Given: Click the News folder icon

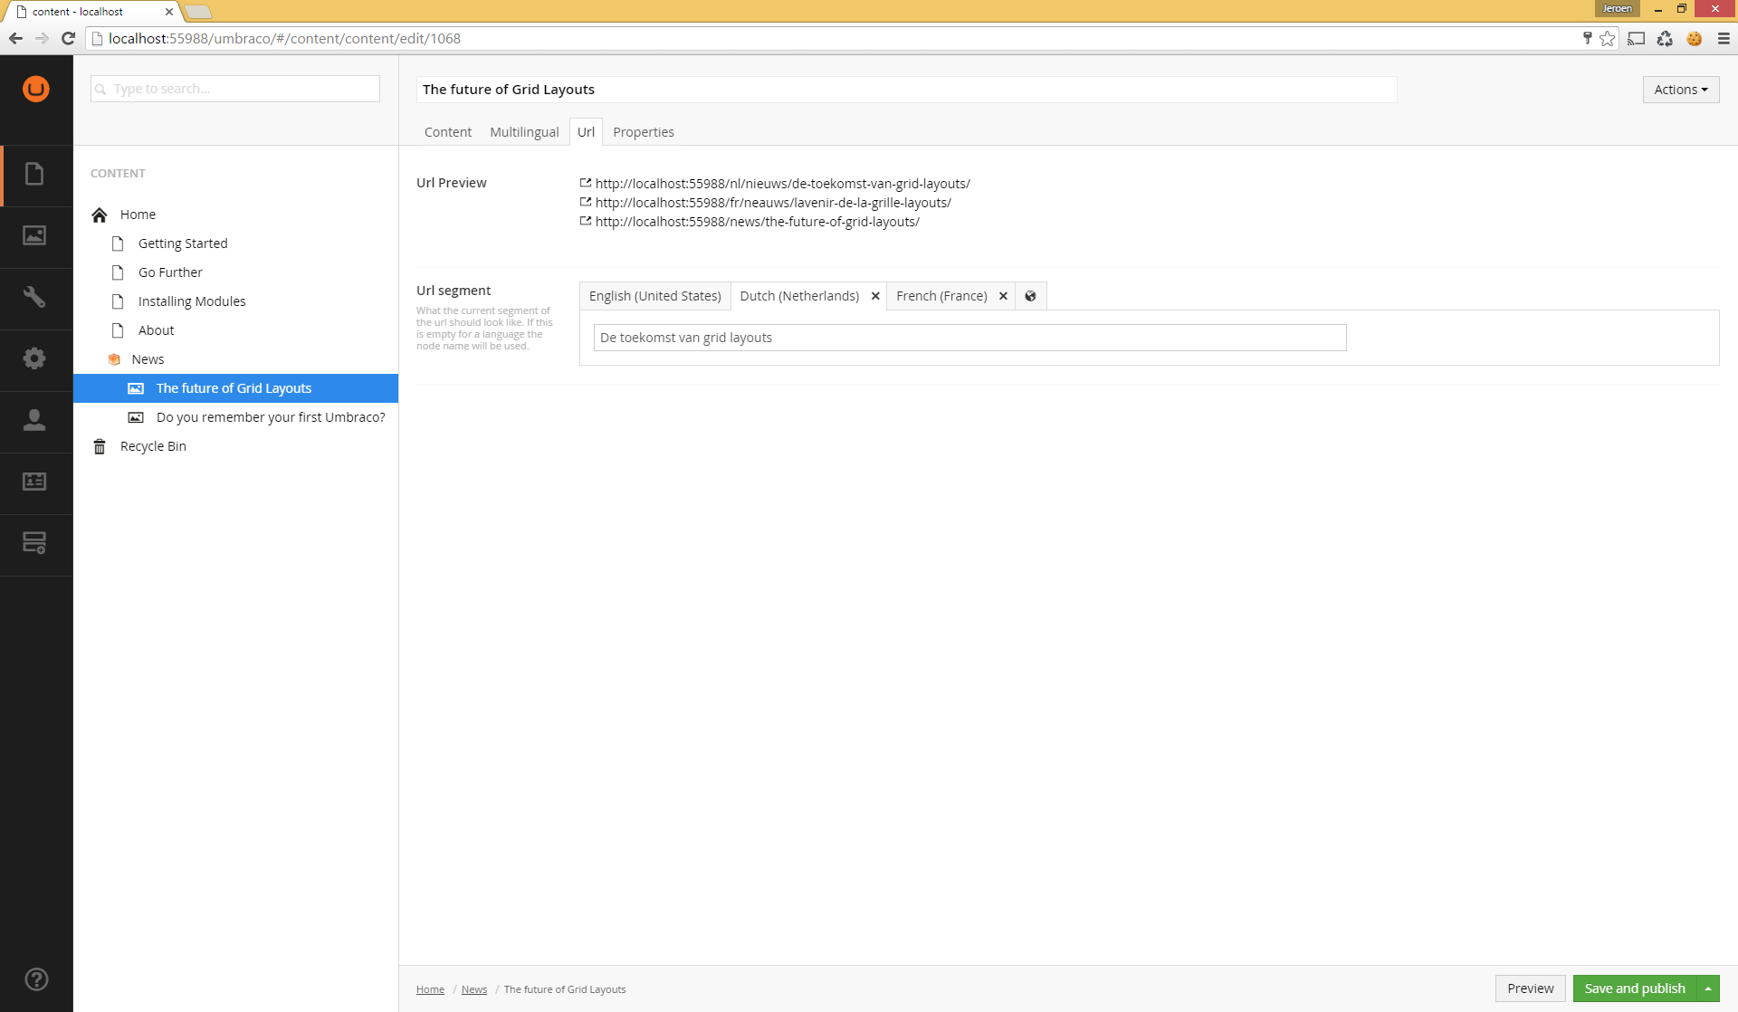Looking at the screenshot, I should tap(114, 359).
